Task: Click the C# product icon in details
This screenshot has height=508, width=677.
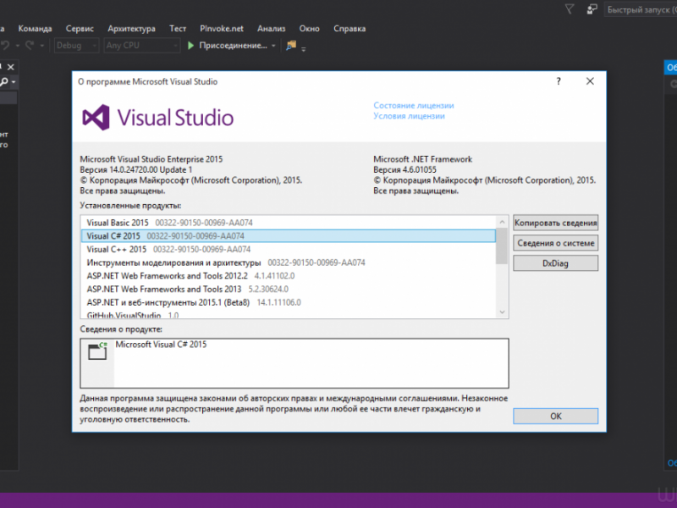Action: pyautogui.click(x=97, y=351)
